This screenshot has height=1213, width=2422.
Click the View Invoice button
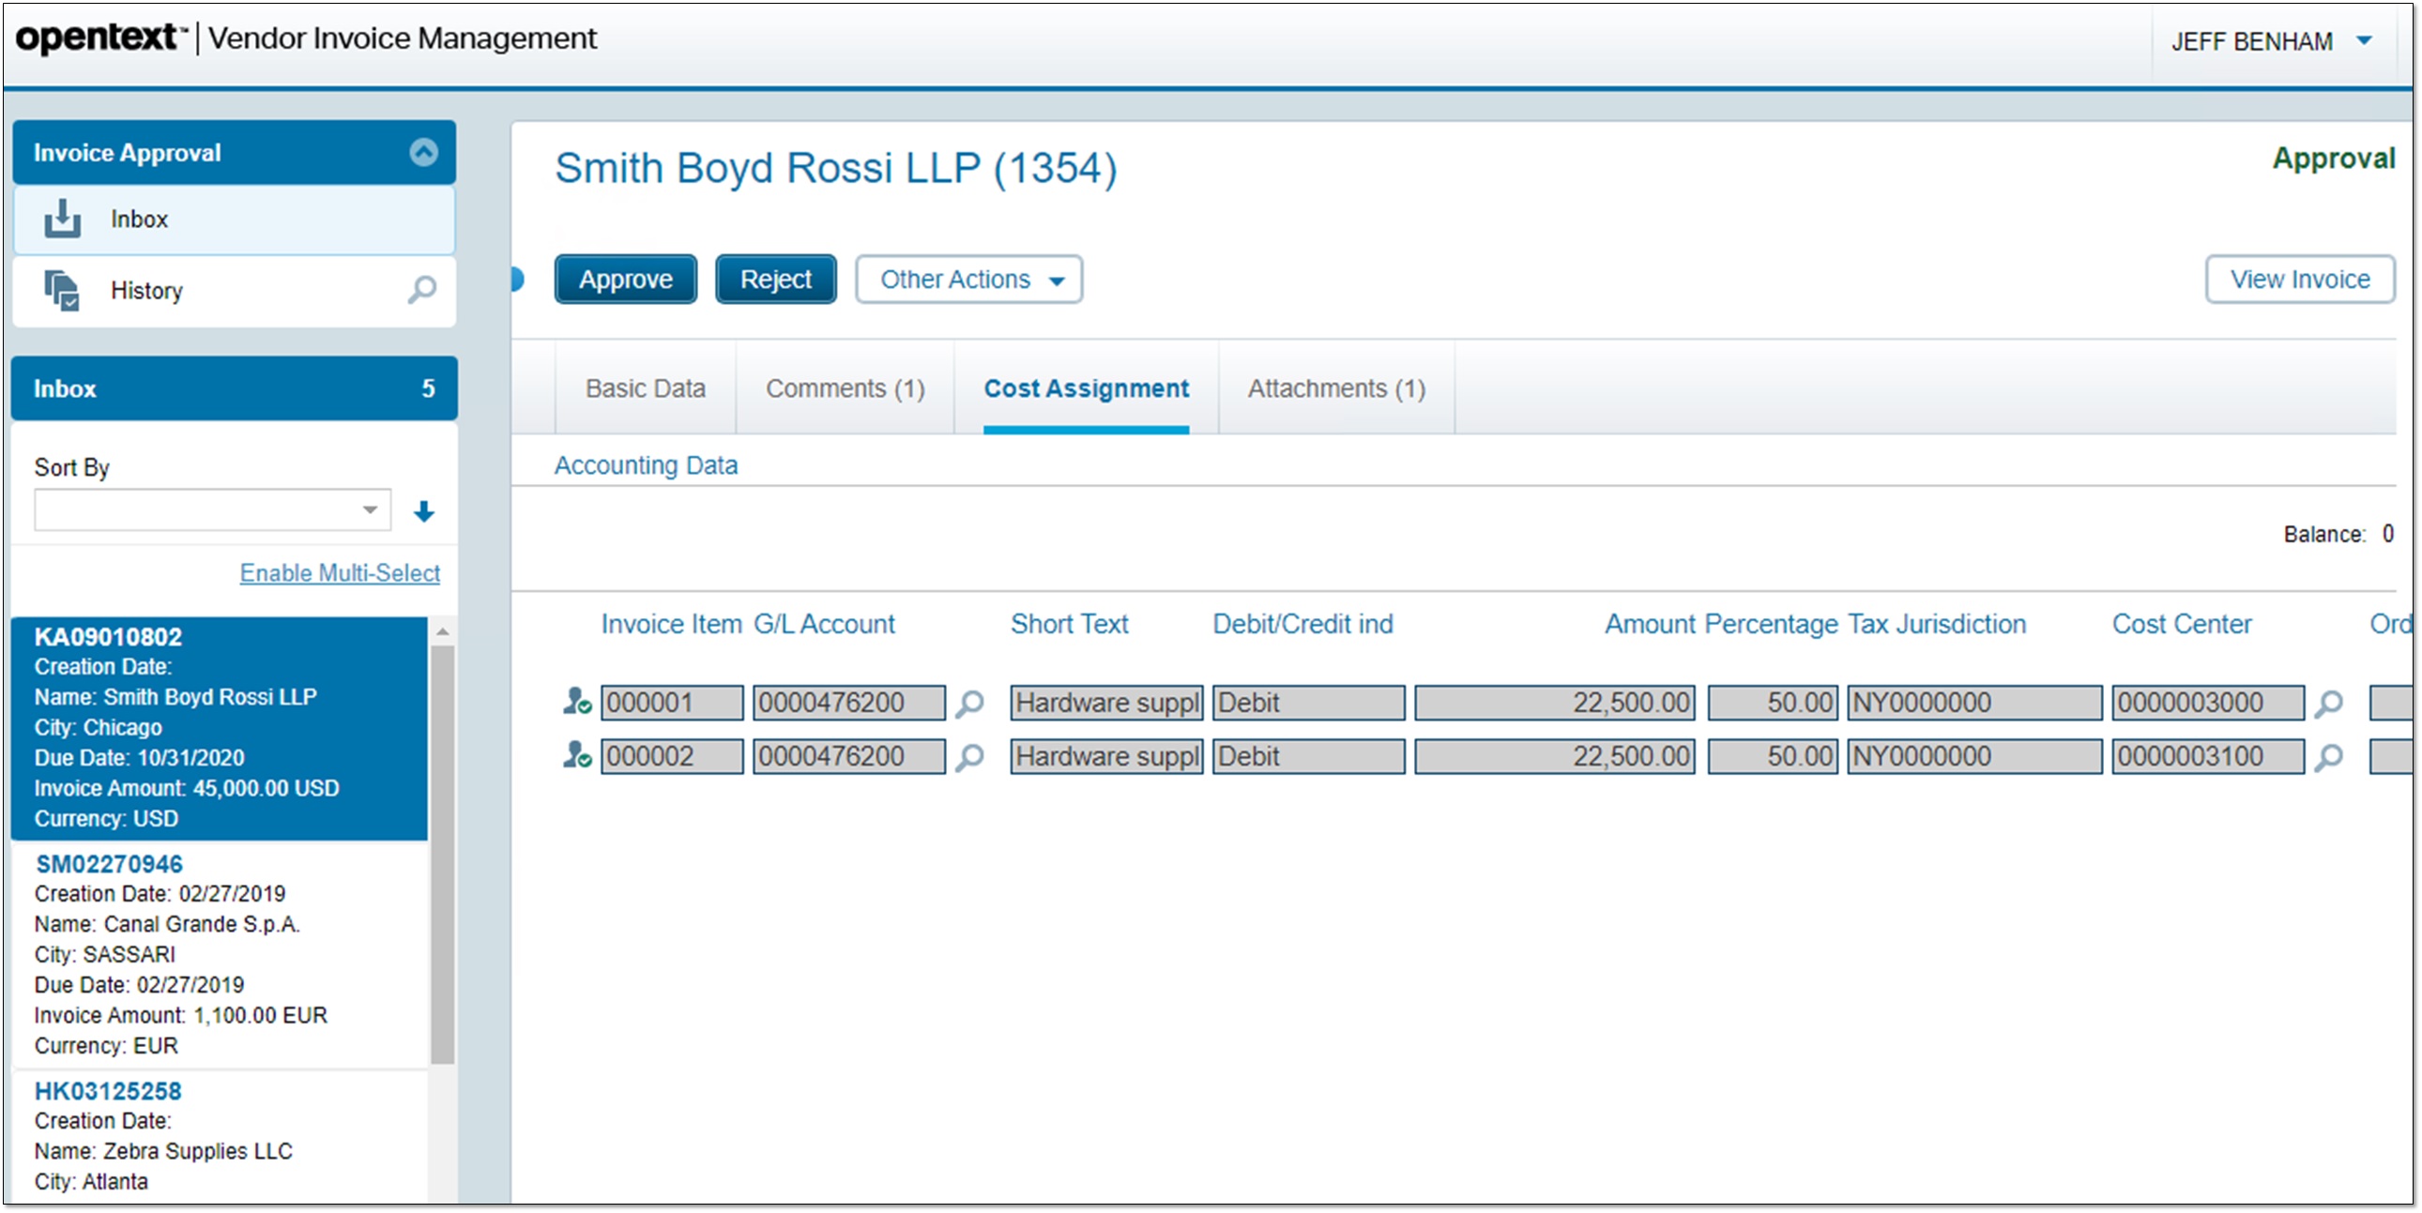[x=2300, y=280]
